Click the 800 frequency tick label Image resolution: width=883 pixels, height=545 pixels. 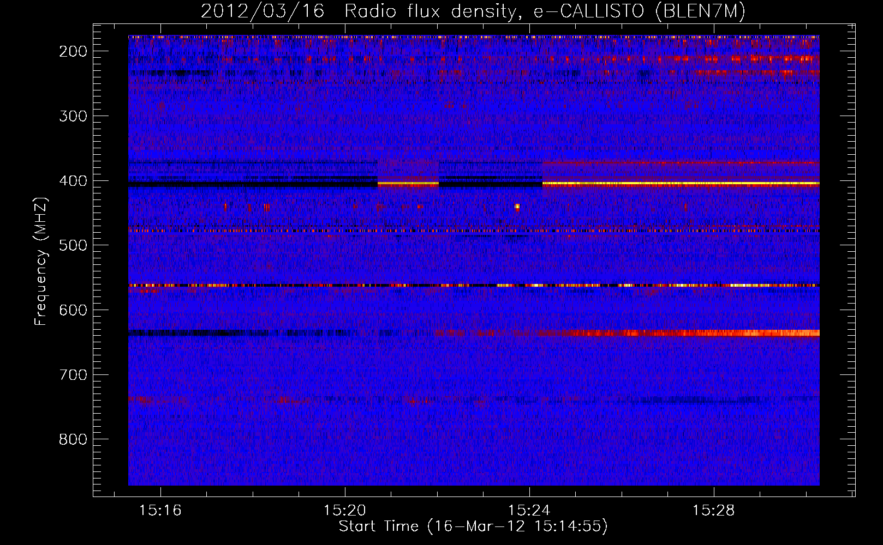73,439
